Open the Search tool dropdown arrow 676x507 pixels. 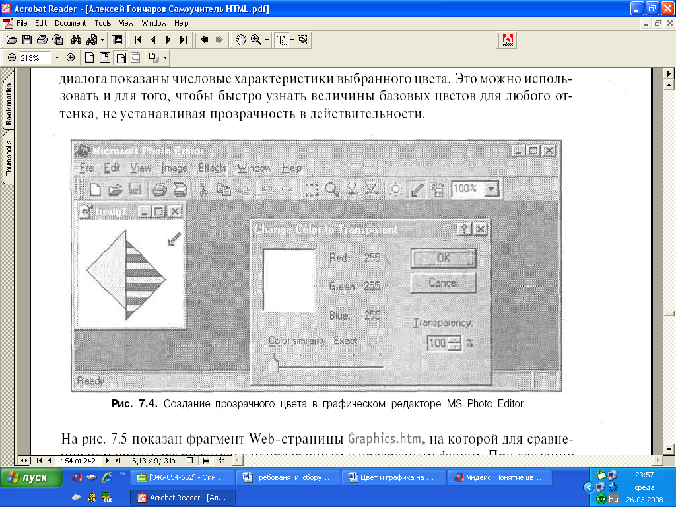tap(102, 40)
